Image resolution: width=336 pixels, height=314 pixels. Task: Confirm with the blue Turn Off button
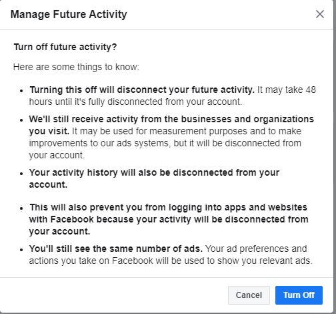[299, 295]
